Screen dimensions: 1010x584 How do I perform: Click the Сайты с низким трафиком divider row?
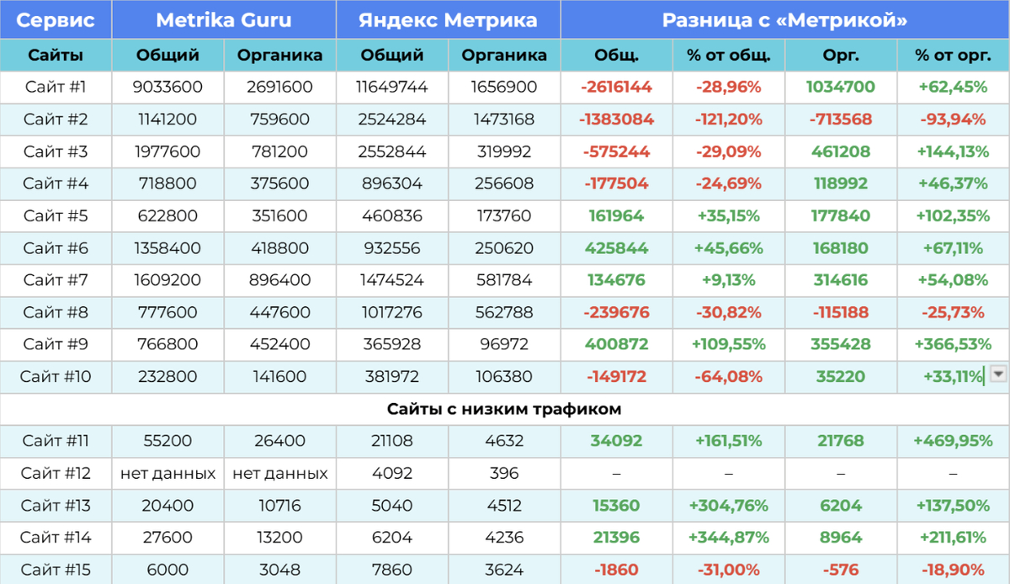tap(505, 409)
